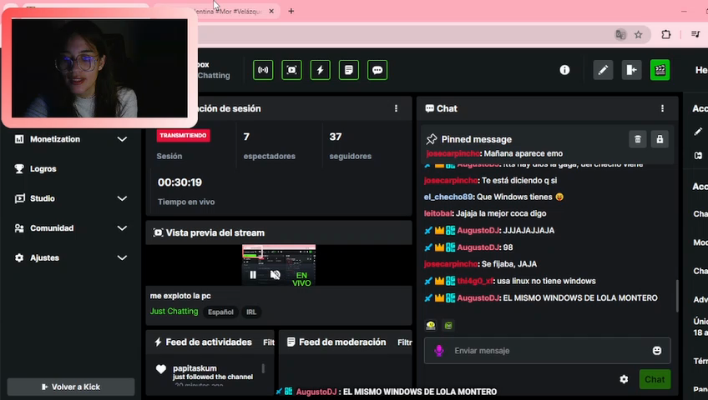The height and width of the screenshot is (400, 708).
Task: Open the info circle icon
Action: pyautogui.click(x=564, y=70)
